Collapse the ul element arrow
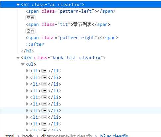 click(x=23, y=64)
